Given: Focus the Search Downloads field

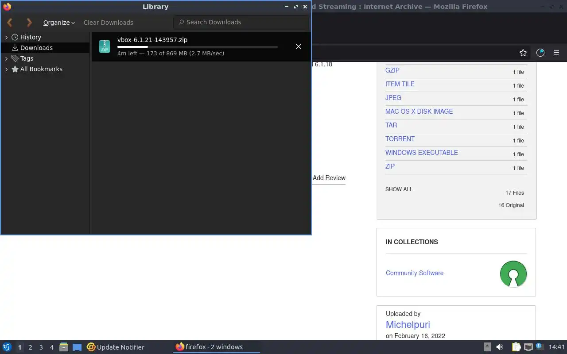Looking at the screenshot, I should click(x=241, y=22).
